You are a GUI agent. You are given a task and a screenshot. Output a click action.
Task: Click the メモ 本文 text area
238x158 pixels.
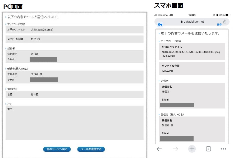click(x=75, y=123)
